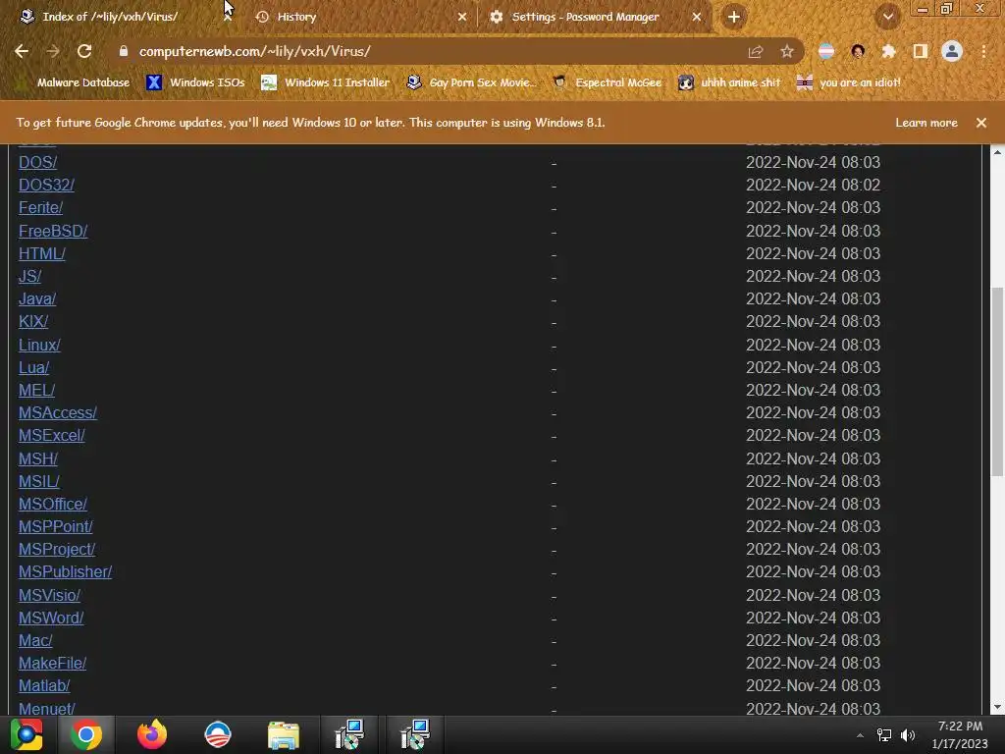Image resolution: width=1005 pixels, height=754 pixels.
Task: View site lock information icon
Action: pos(124,51)
